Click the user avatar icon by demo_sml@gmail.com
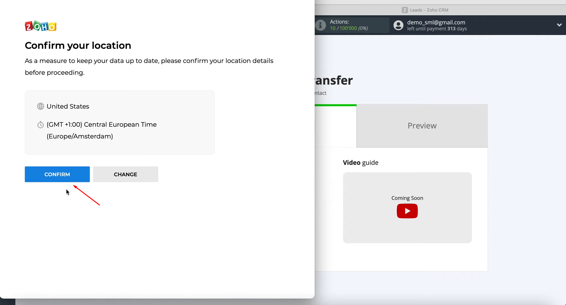Viewport: 566px width, 305px height. pos(398,25)
